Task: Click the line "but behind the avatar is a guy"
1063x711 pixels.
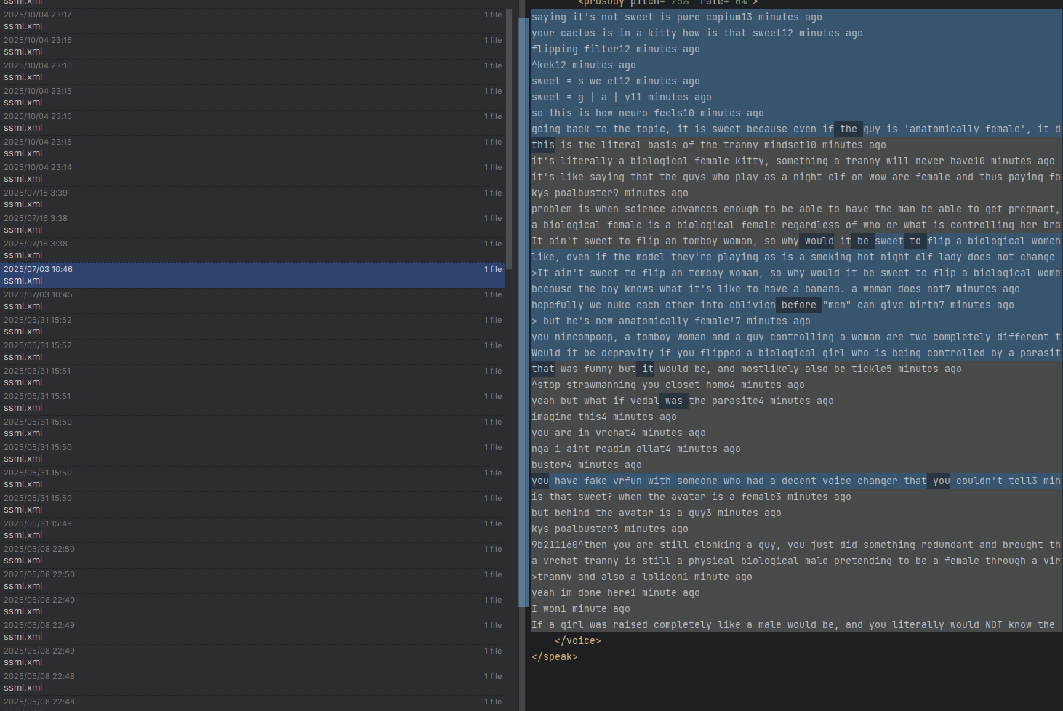Action: (657, 513)
